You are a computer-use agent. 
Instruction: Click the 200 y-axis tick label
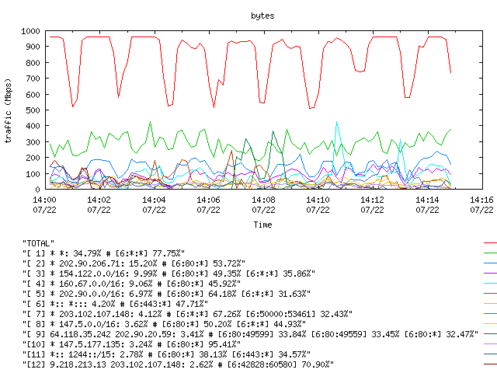pos(33,158)
